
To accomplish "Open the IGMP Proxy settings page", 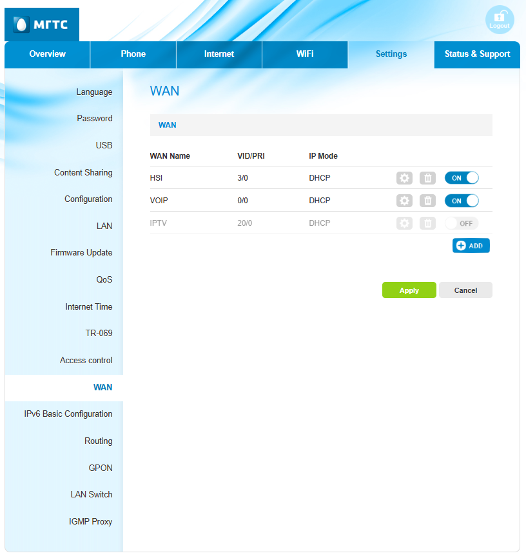I will [x=90, y=521].
